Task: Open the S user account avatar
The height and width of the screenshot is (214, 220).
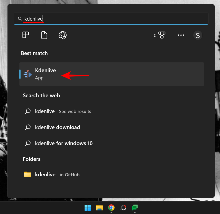Action: point(198,35)
